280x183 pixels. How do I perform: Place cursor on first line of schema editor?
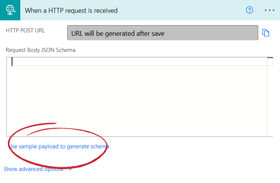coord(139,61)
